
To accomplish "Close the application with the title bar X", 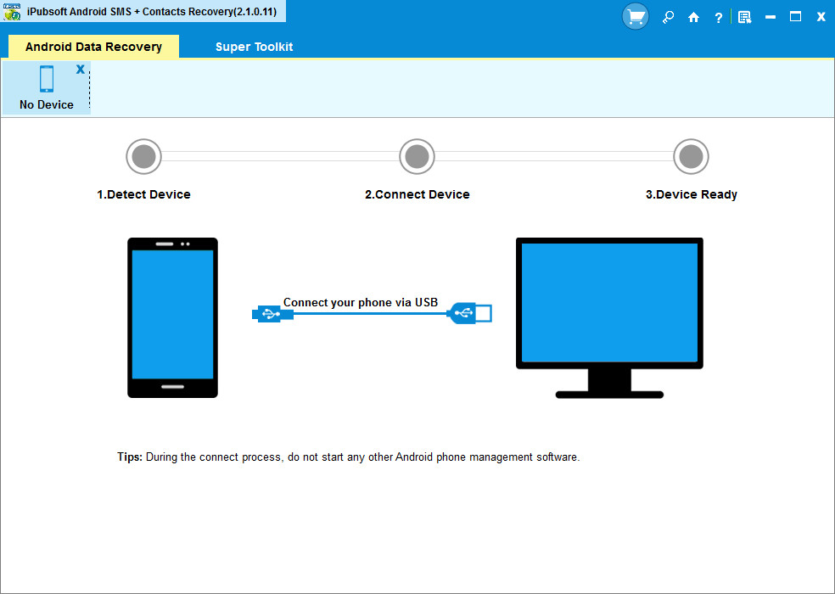I will (821, 17).
